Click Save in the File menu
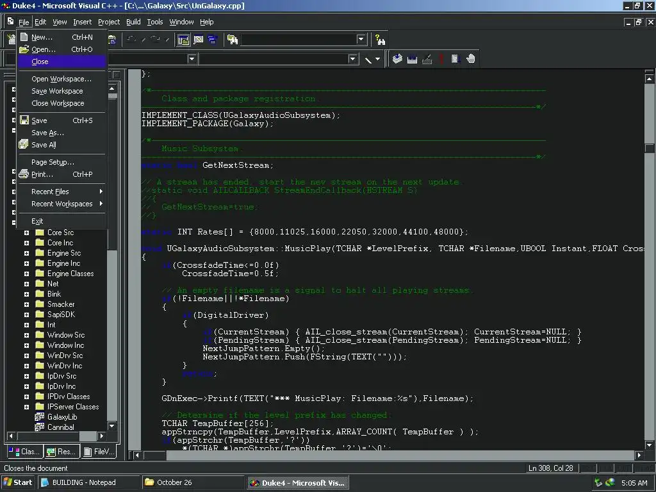Screen dimensions: 656x492 click(x=61, y=120)
